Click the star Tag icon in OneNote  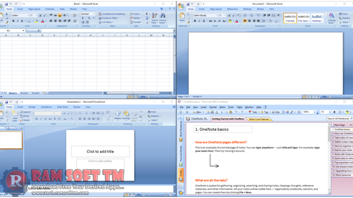pyautogui.click(x=262, y=112)
